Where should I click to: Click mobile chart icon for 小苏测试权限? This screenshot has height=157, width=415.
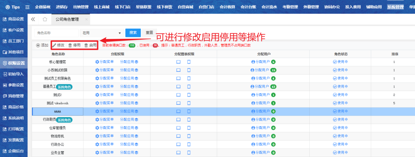[x=189, y=70]
